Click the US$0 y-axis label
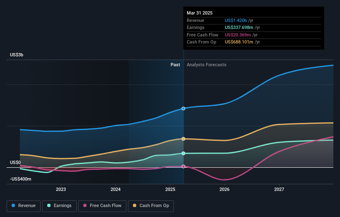Image resolution: width=340 pixels, height=217 pixels. pos(15,162)
